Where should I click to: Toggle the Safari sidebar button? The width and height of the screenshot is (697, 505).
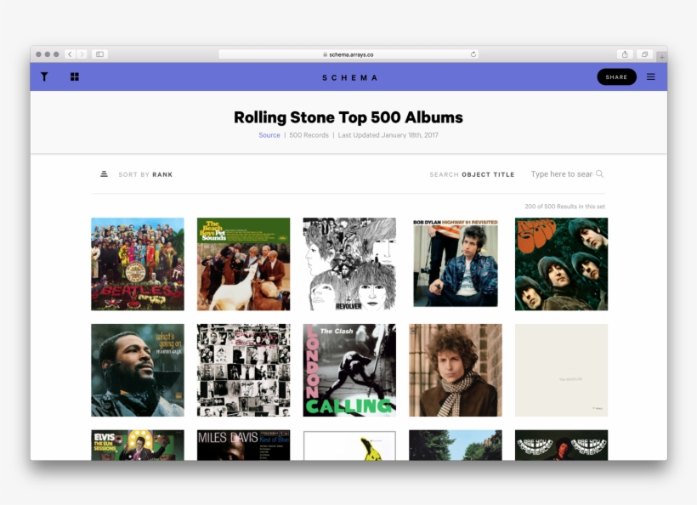coord(100,54)
